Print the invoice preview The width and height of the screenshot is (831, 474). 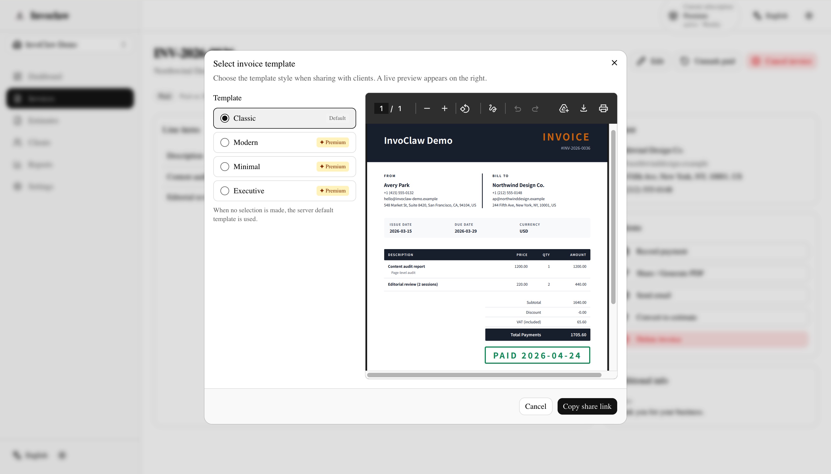[x=603, y=108]
